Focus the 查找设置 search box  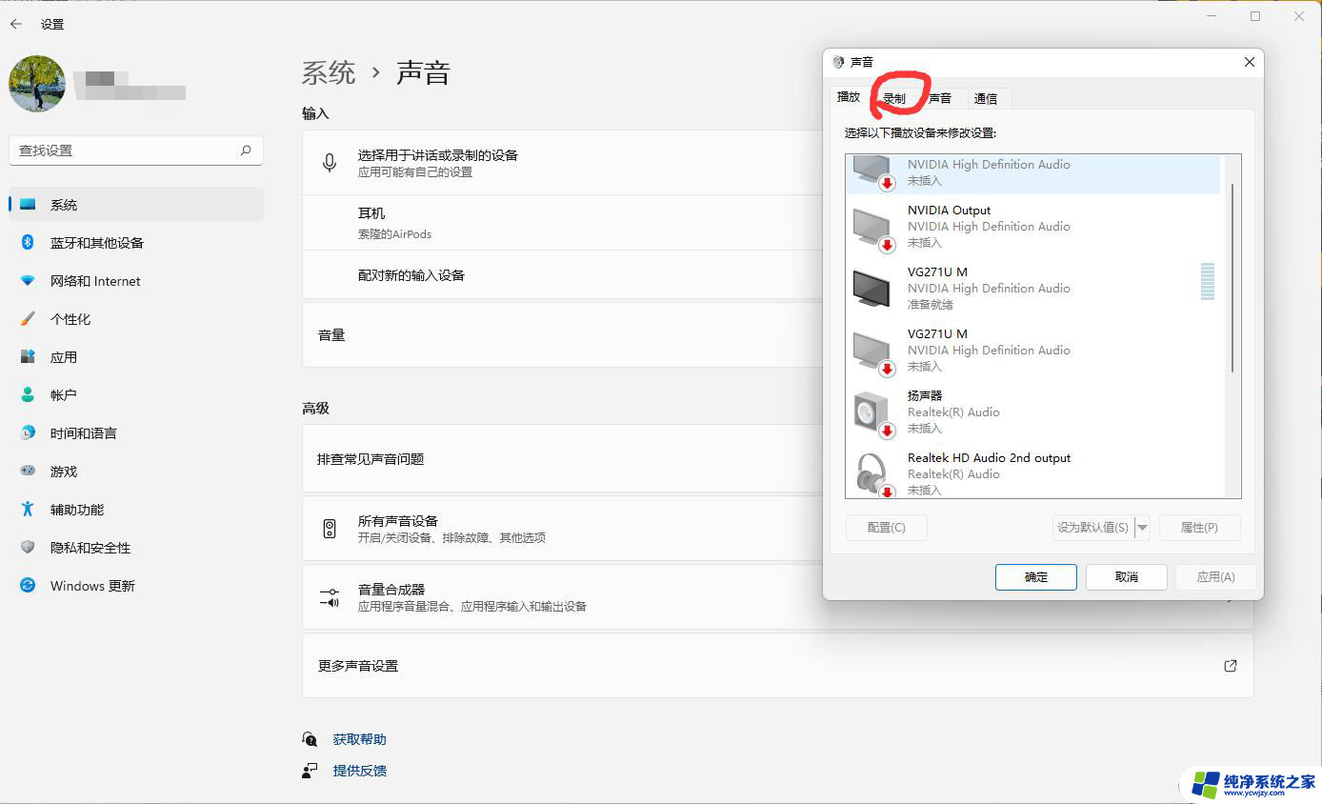[x=136, y=151]
